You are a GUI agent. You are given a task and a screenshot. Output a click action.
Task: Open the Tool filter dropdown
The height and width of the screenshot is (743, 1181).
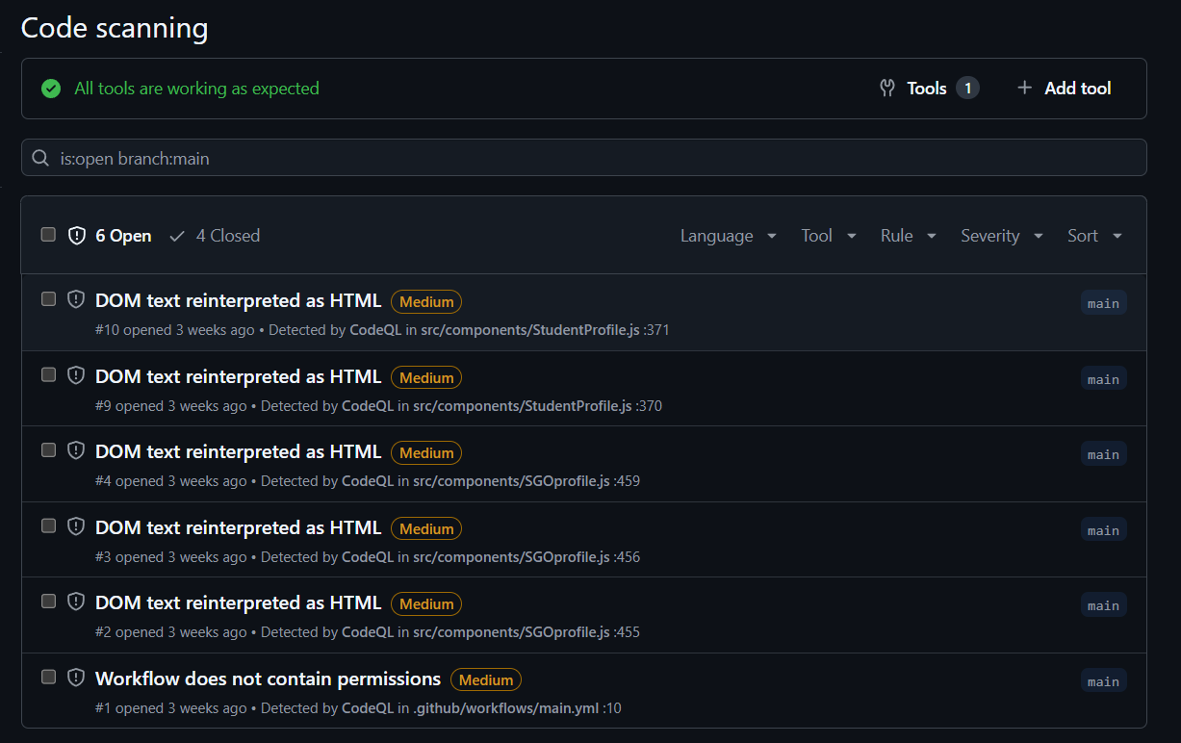pos(829,236)
